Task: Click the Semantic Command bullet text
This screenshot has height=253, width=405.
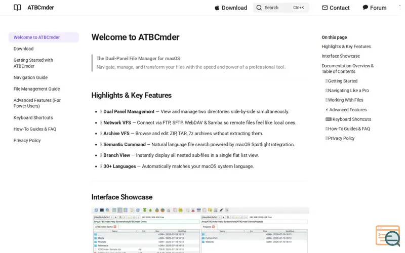Action: pyautogui.click(x=197, y=145)
